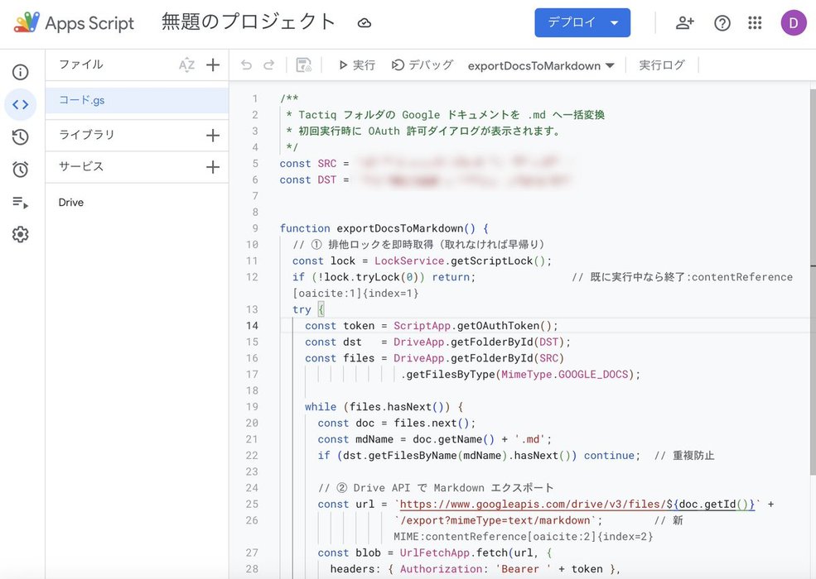Open the 実行ログ execution log
The image size is (816, 579).
coord(662,65)
